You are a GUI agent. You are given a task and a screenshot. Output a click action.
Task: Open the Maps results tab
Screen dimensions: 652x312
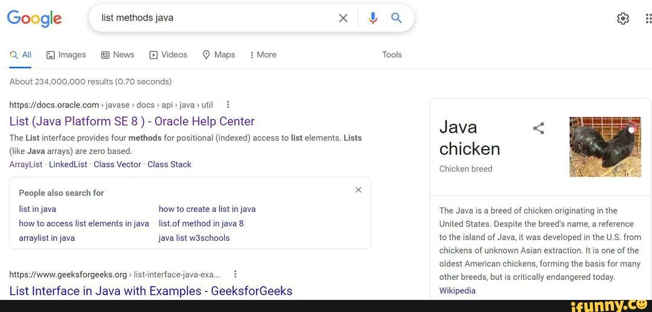[x=219, y=55]
